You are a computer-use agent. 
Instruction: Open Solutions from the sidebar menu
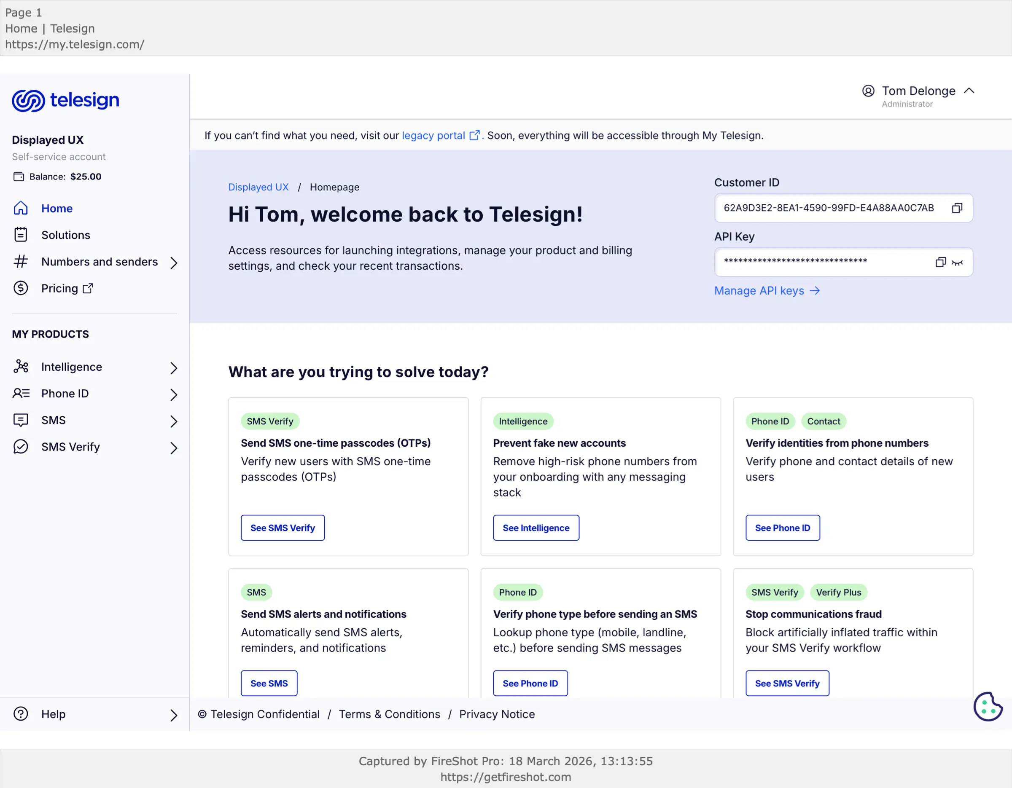click(65, 235)
